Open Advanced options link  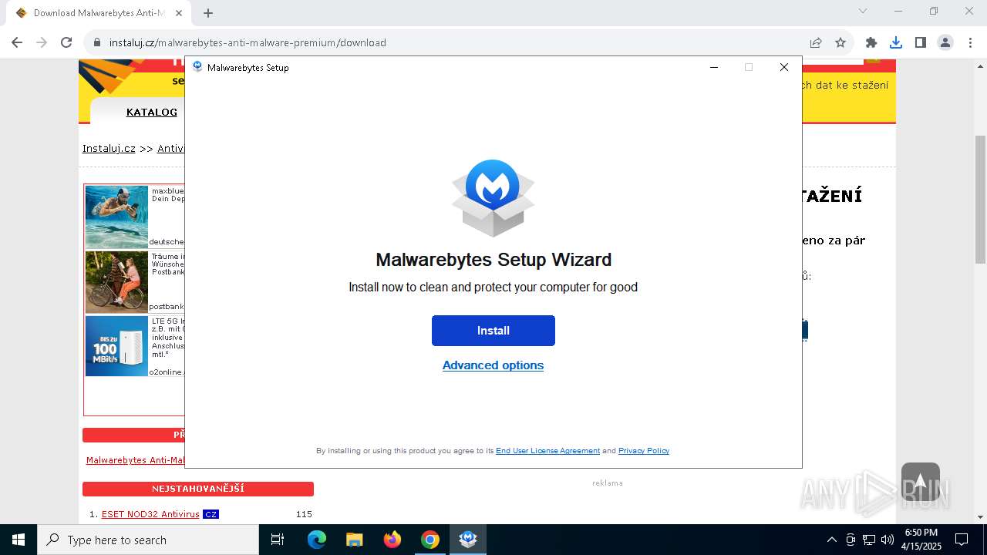pos(493,365)
